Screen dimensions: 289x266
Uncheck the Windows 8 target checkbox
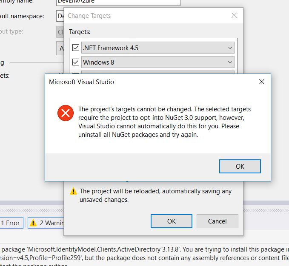(76, 62)
